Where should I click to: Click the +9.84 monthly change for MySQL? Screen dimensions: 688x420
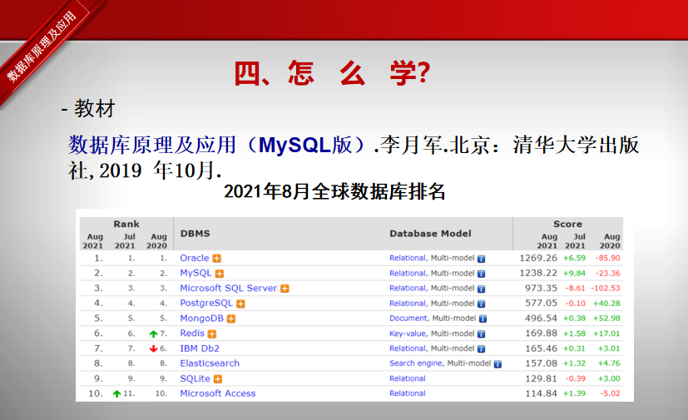(574, 274)
